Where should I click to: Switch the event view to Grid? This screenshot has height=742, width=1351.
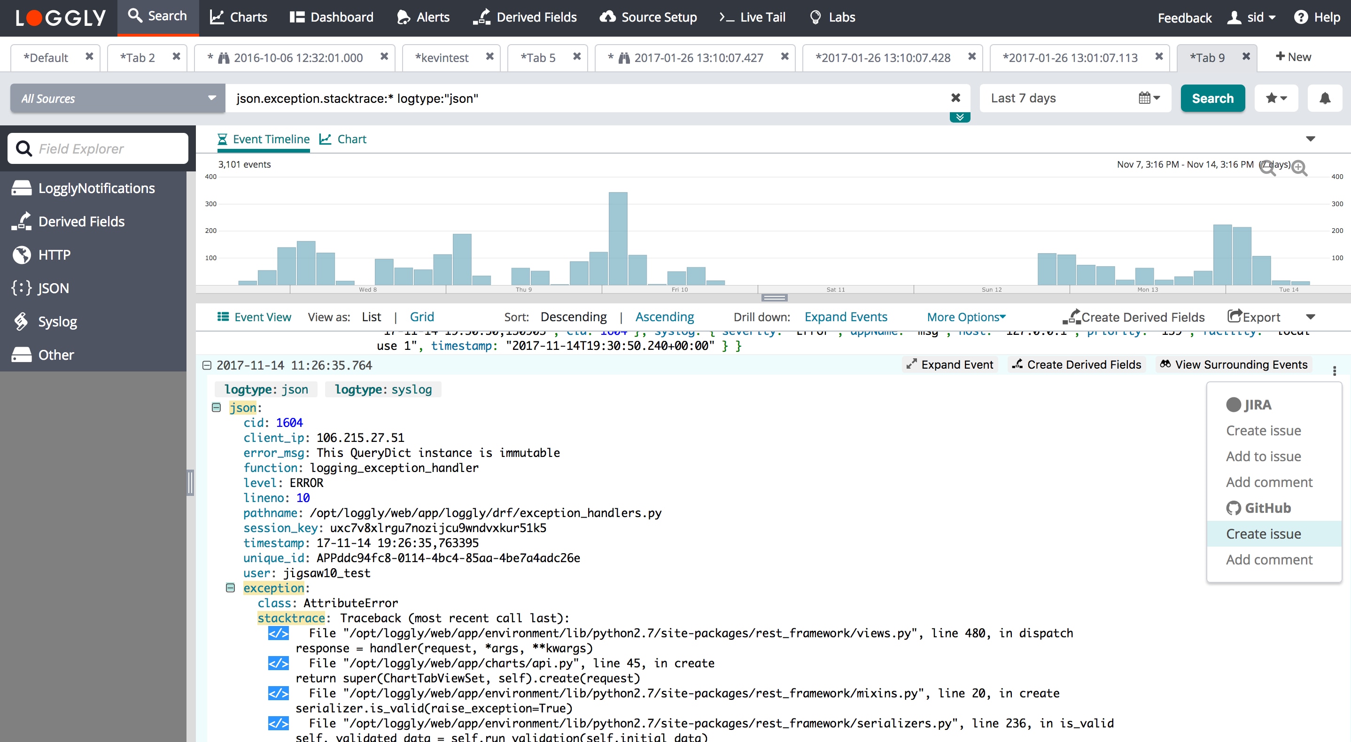point(422,317)
